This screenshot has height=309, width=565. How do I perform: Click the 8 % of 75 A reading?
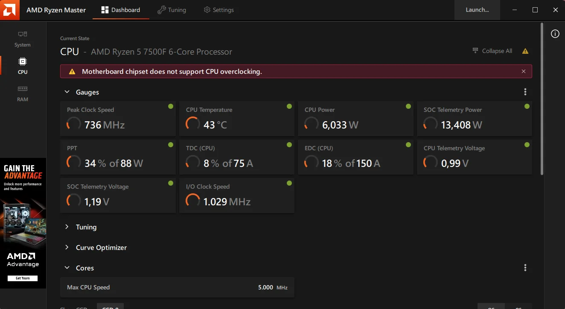click(x=228, y=163)
